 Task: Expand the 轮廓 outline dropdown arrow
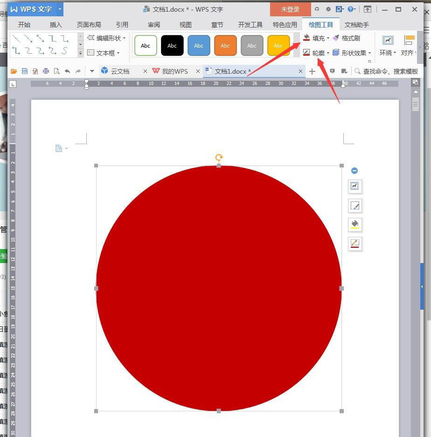328,53
